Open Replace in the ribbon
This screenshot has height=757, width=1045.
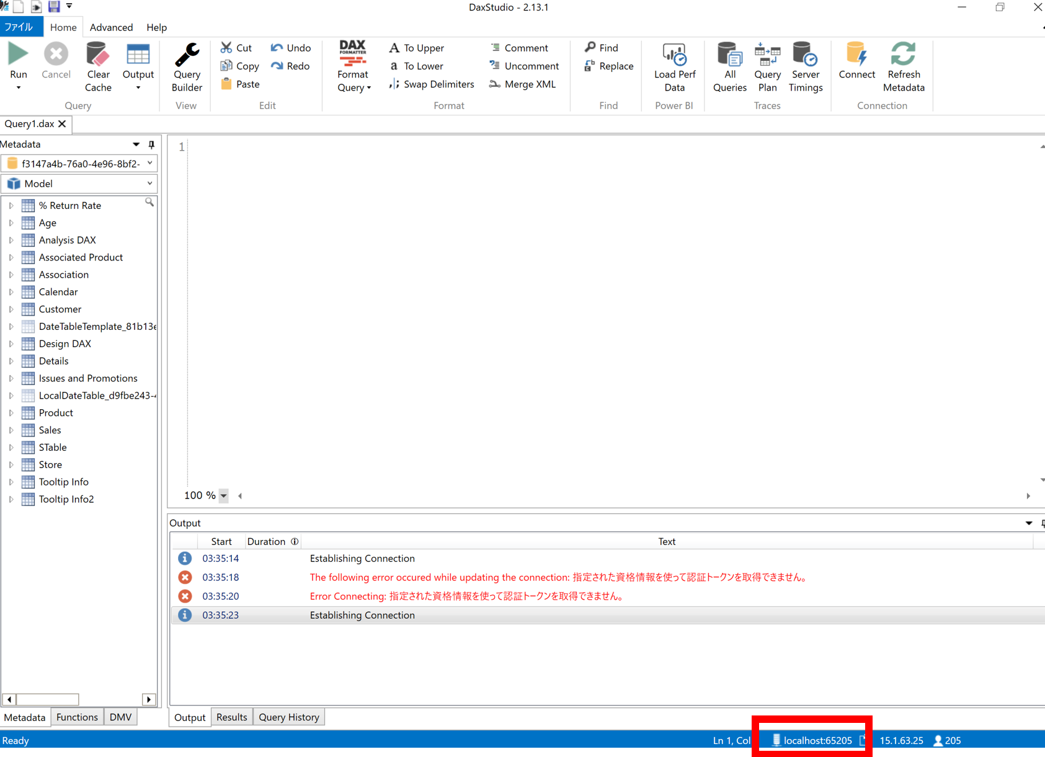[609, 66]
